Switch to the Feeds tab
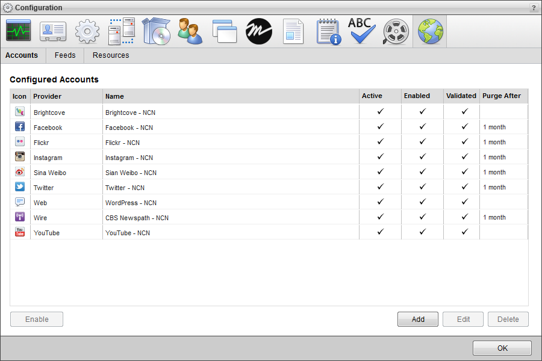 tap(64, 55)
